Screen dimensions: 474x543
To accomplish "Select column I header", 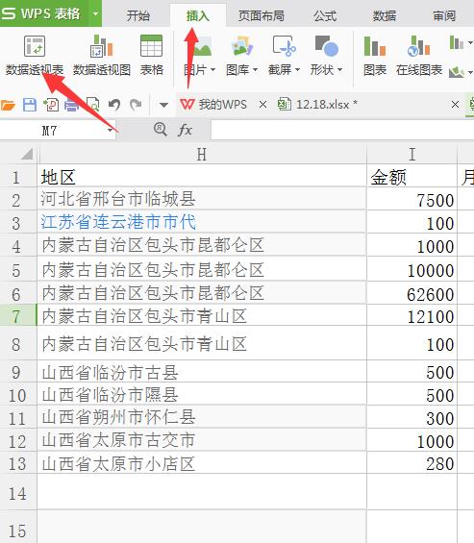I will [412, 155].
